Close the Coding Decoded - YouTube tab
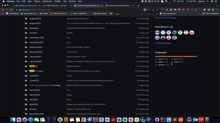The height and width of the screenshot is (123, 220). 71,5
